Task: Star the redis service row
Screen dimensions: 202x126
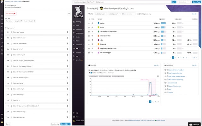Action: coord(89,40)
